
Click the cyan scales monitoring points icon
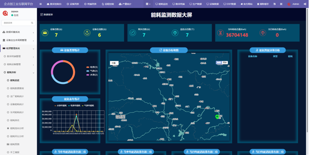[x=175, y=33]
